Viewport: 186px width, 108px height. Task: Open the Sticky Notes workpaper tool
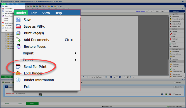176,52
